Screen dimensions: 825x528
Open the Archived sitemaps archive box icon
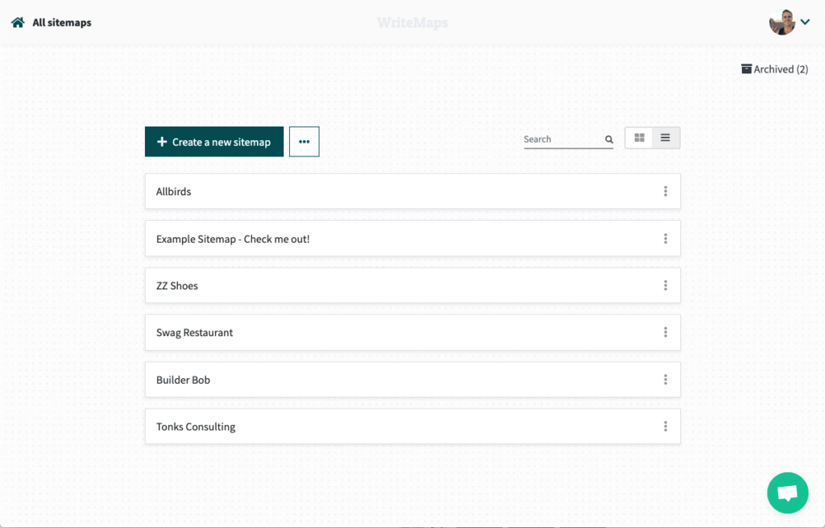pos(745,69)
